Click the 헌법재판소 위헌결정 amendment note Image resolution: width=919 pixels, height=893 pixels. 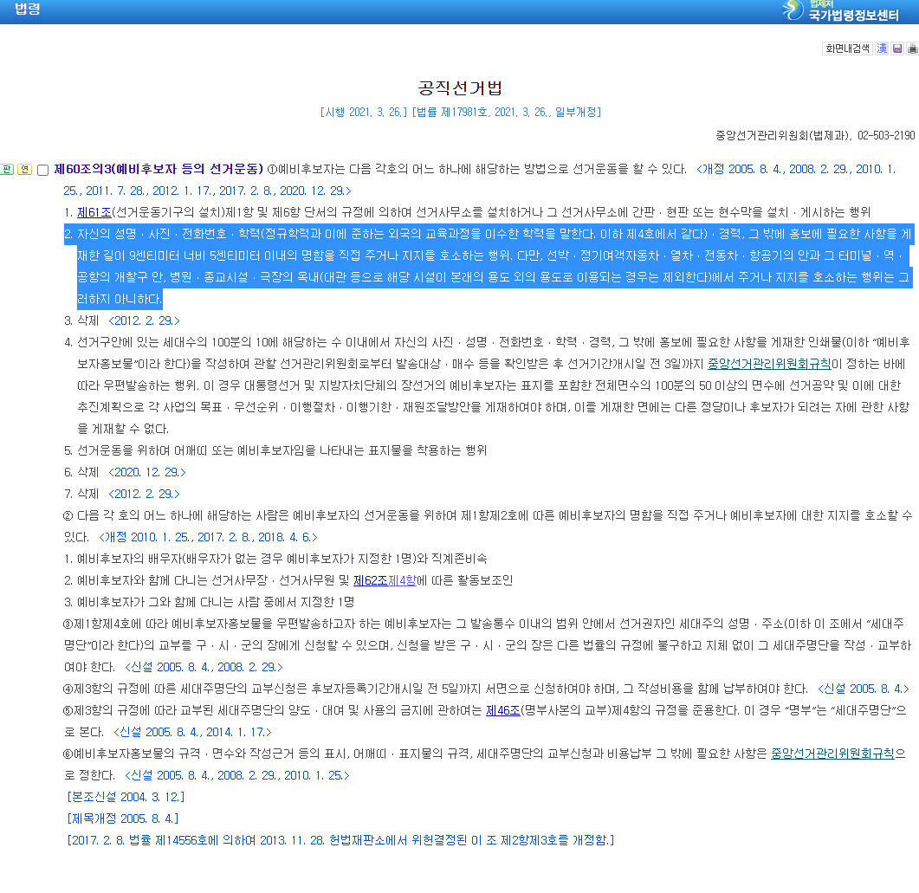pyautogui.click(x=340, y=840)
